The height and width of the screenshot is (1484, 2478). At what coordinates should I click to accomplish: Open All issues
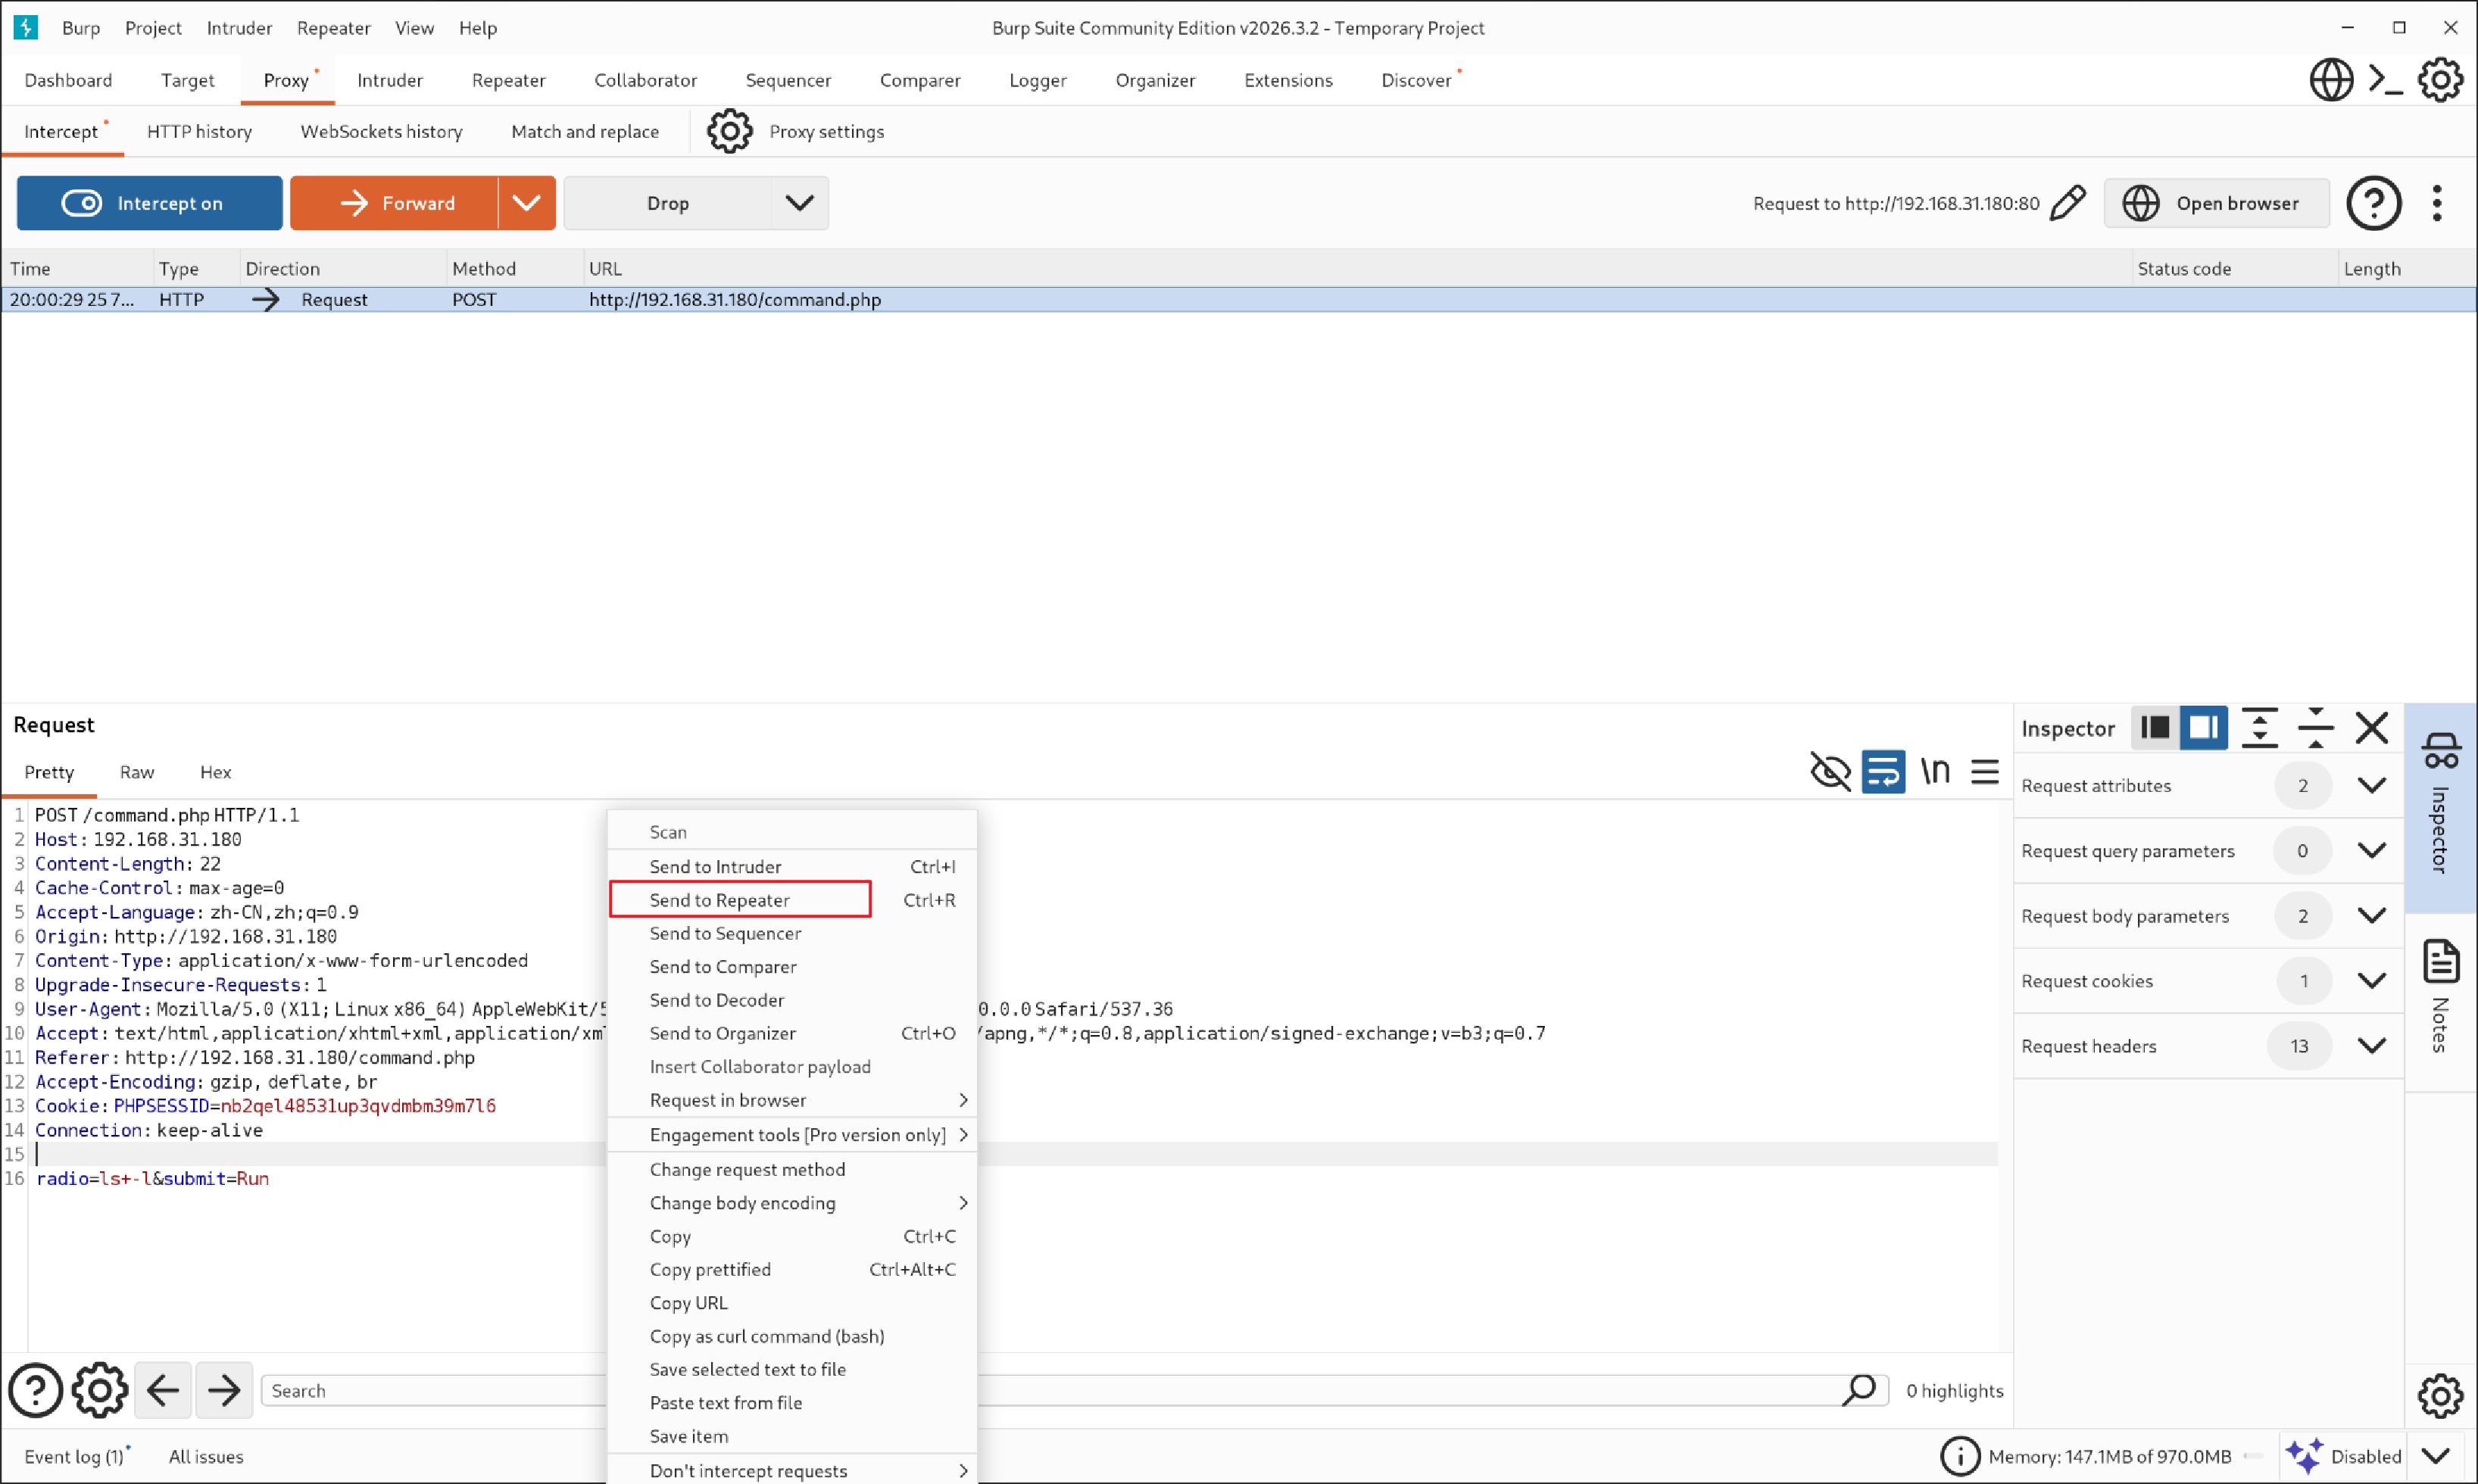206,1456
